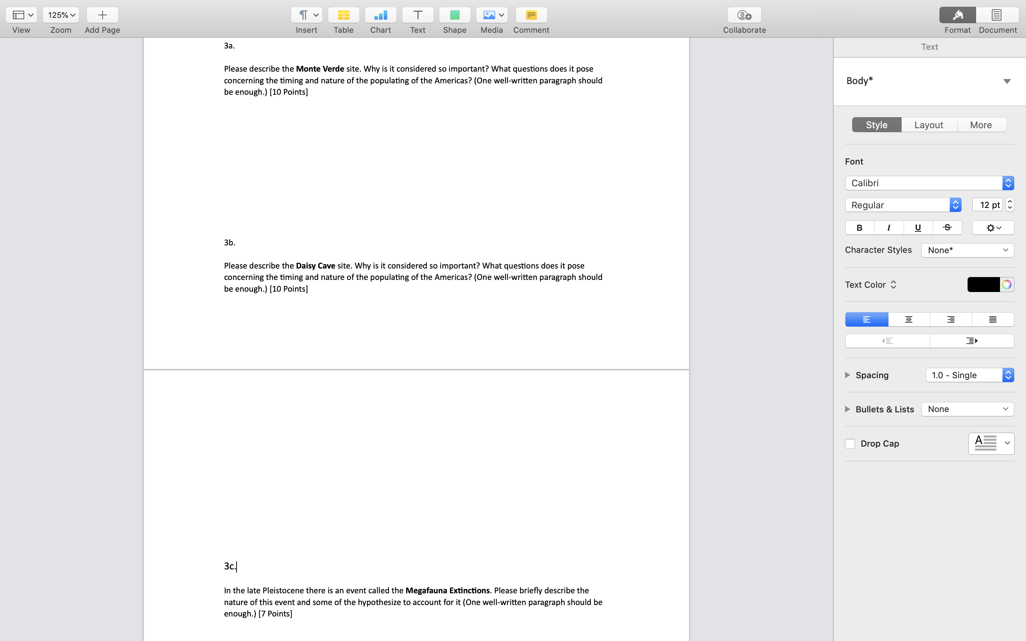Switch to the More tab
This screenshot has width=1026, height=641.
pos(981,125)
